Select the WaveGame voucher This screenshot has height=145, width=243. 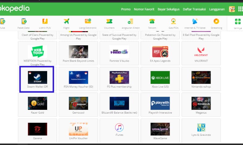[160, 130]
